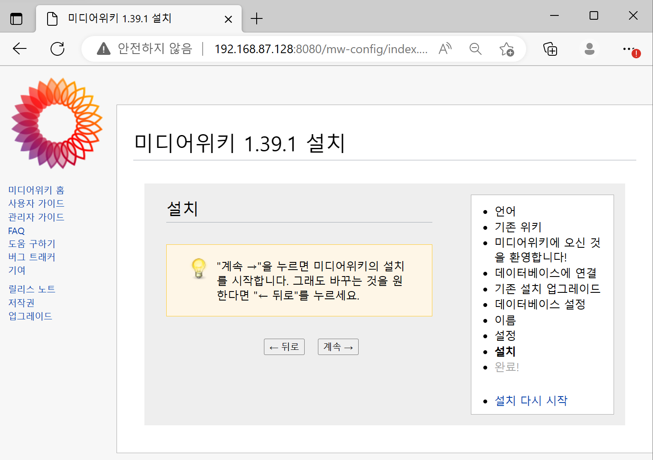This screenshot has height=460, width=653.
Task: Close the 미디어위키 1.39.1 설치 tab
Action: [228, 19]
